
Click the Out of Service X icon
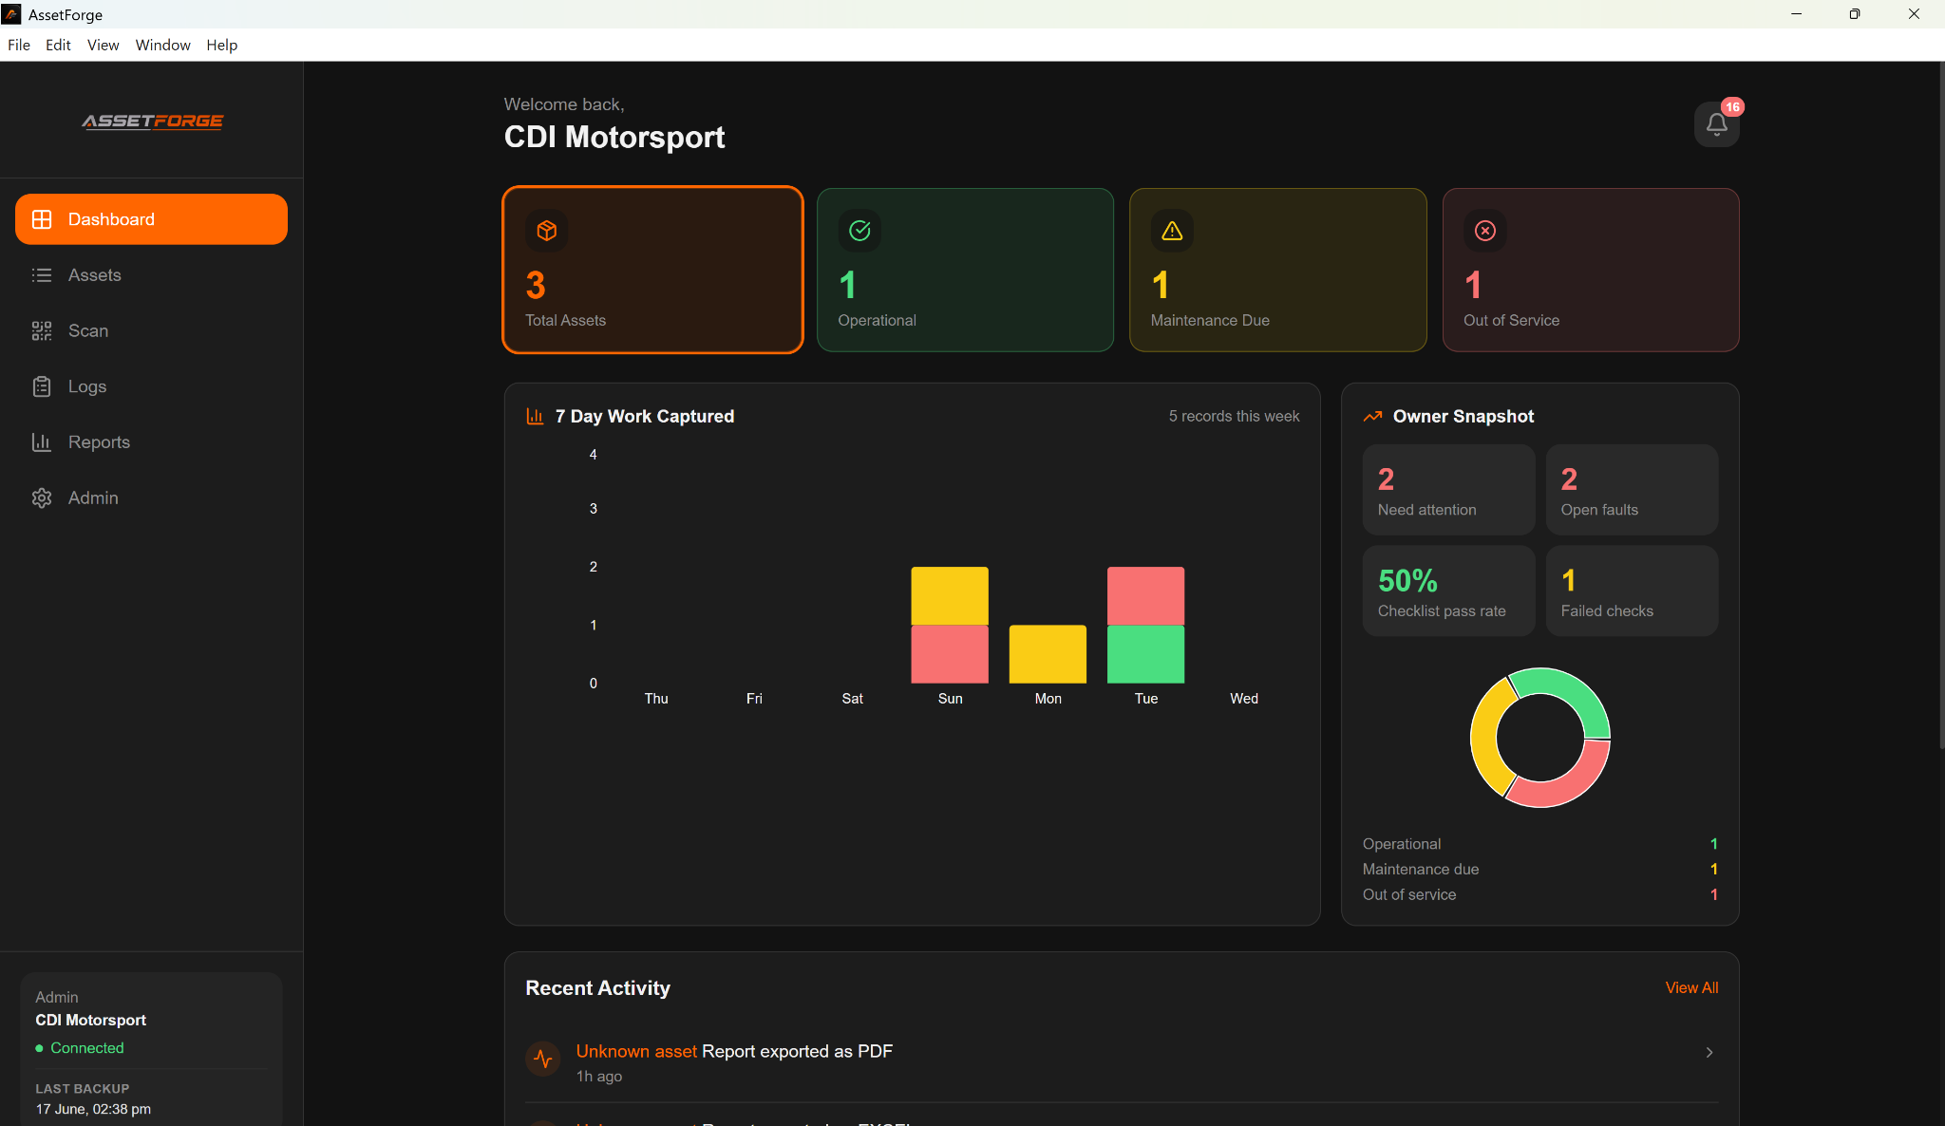coord(1485,231)
